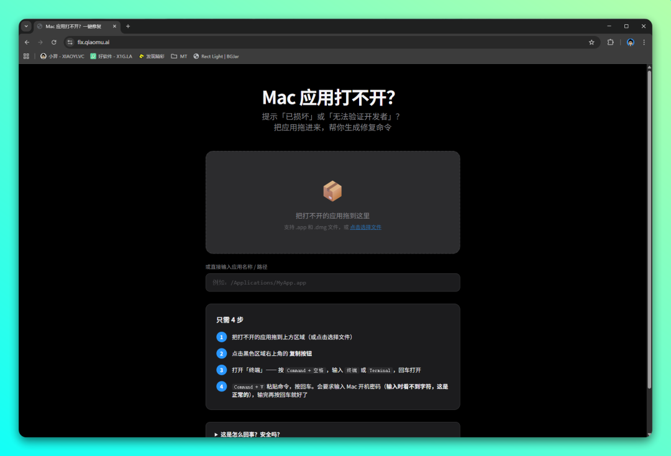Image resolution: width=671 pixels, height=456 pixels.
Task: Open the apps grid in bookmarks bar
Action: pos(26,56)
